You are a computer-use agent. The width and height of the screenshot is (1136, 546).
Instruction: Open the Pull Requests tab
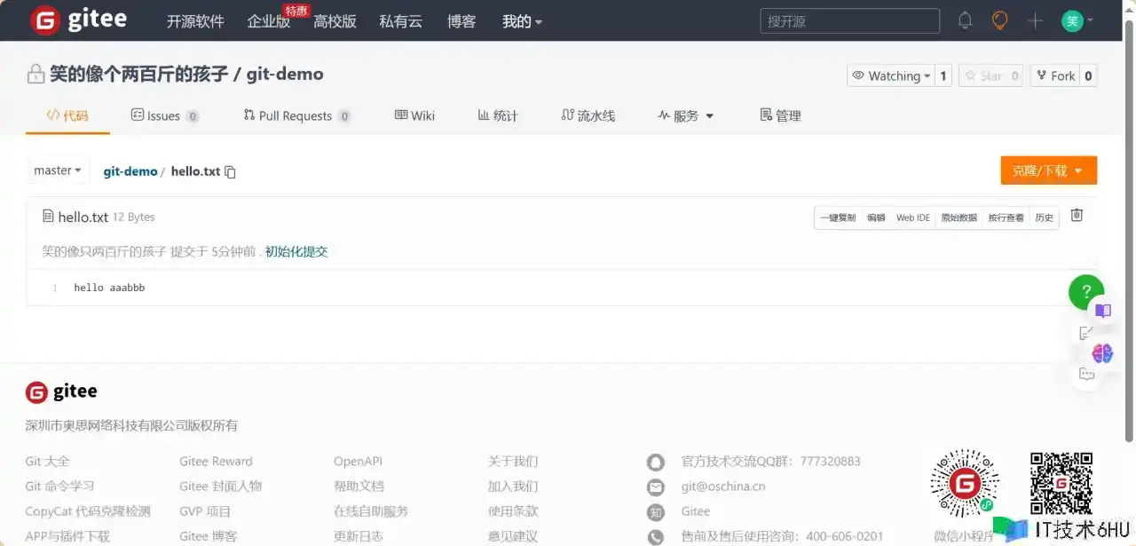point(296,115)
